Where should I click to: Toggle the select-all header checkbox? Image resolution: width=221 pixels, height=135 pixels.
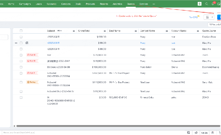click(21, 31)
